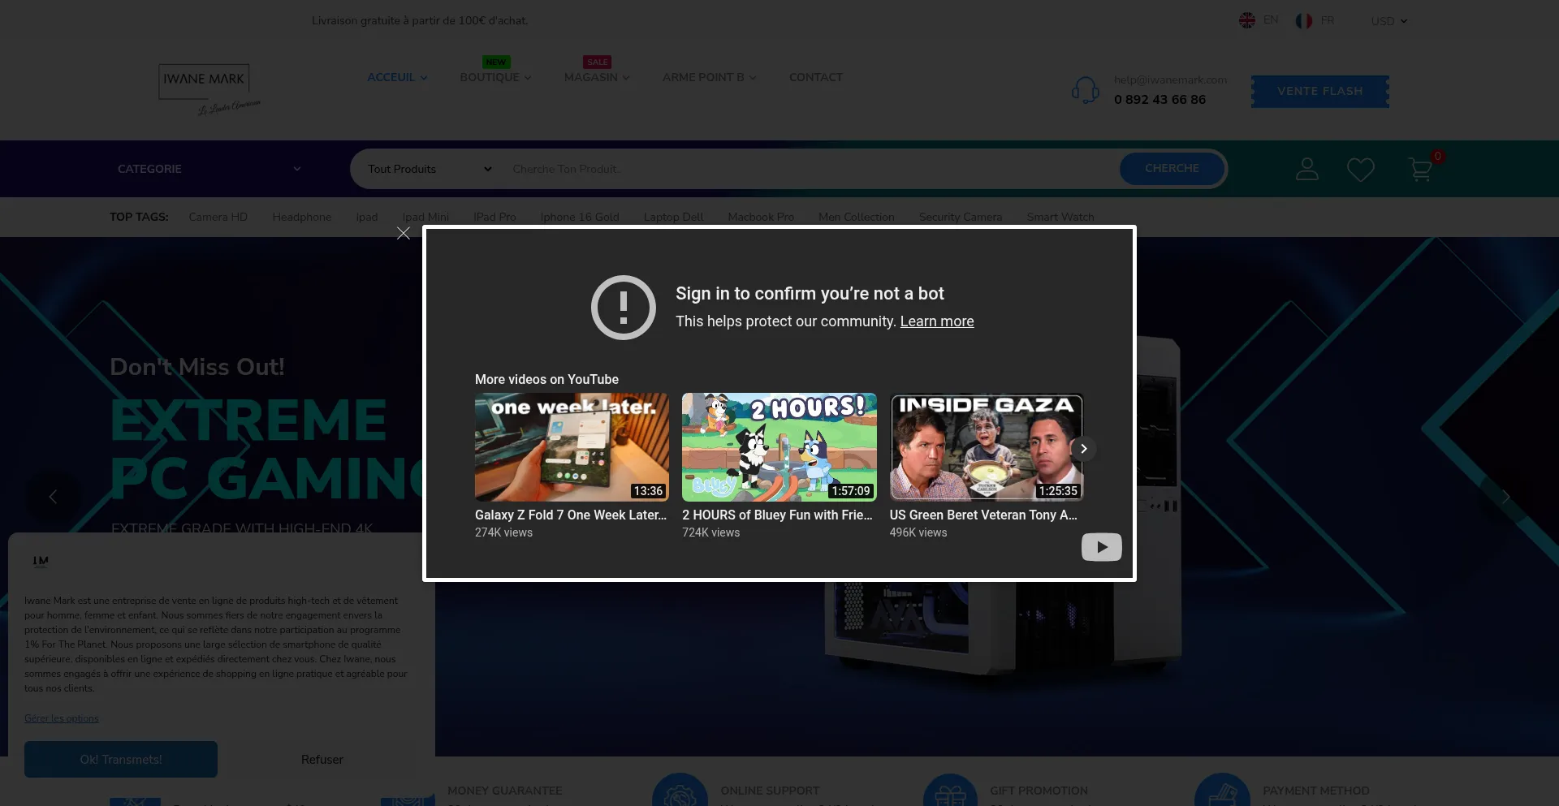Click Refuser to decline cookies
This screenshot has height=806, width=1559.
322,760
